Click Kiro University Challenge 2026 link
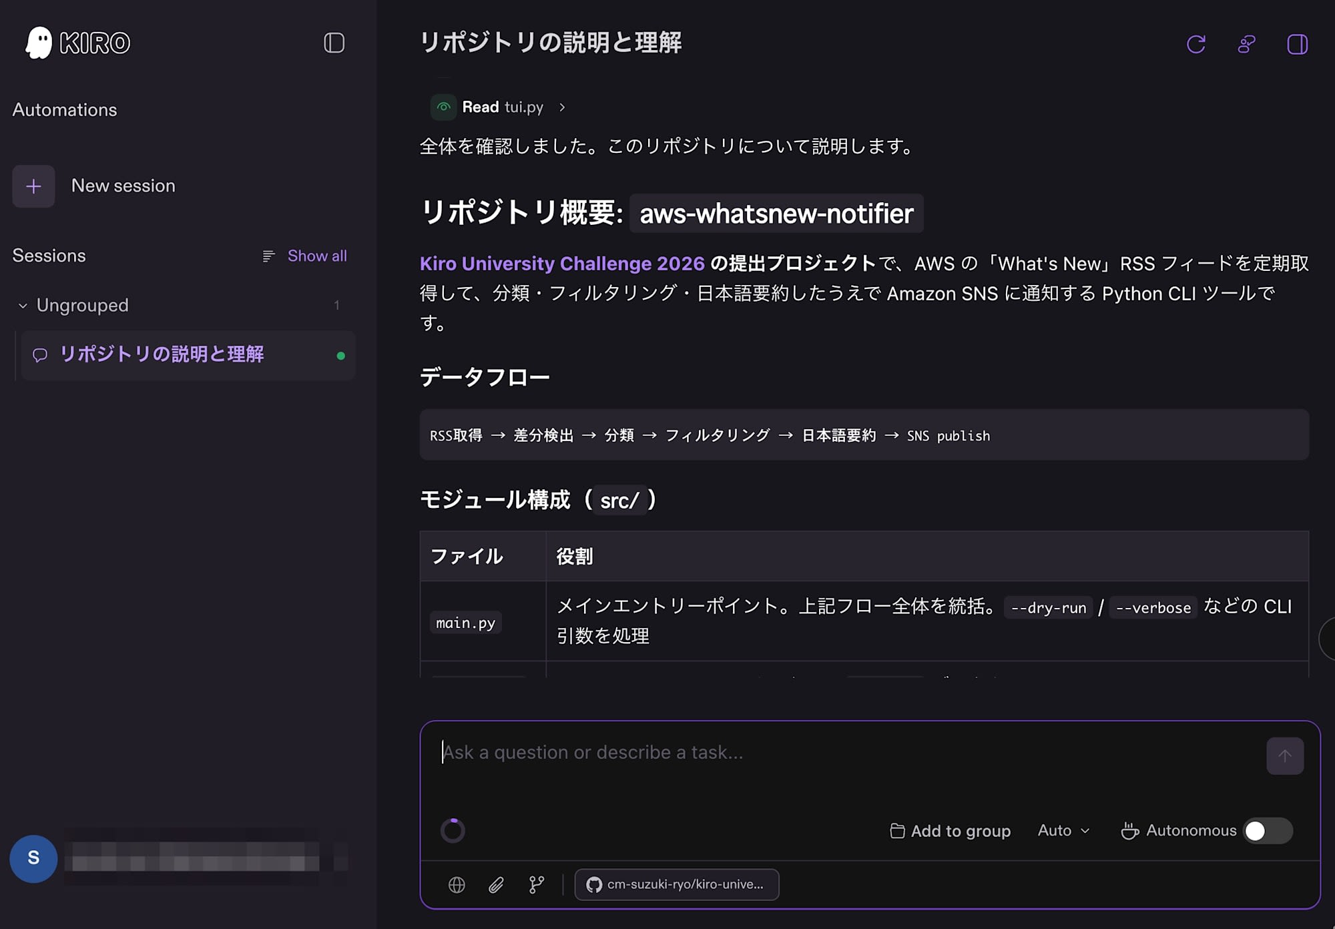The width and height of the screenshot is (1335, 929). 562,264
